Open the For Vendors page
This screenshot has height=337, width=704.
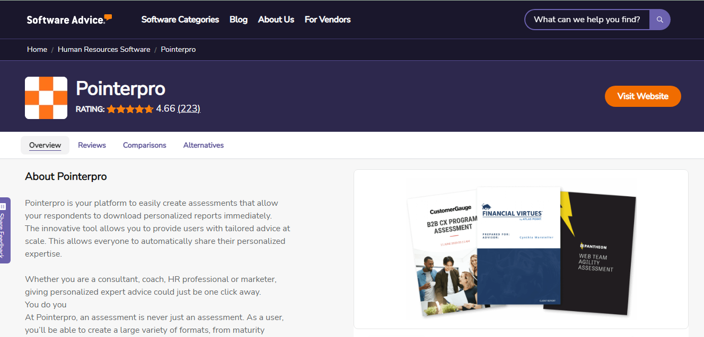click(x=328, y=20)
